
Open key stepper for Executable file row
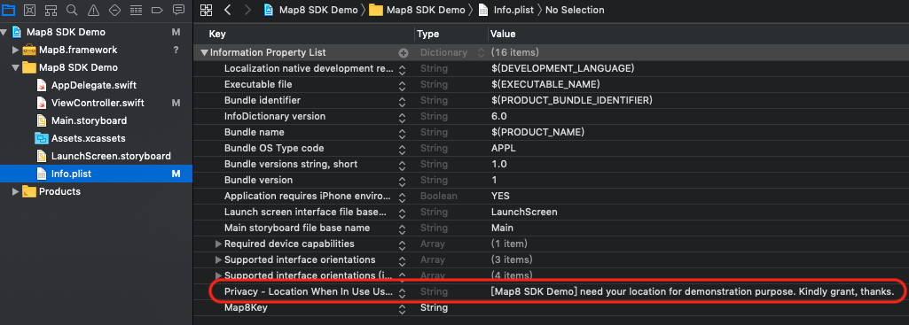click(403, 85)
